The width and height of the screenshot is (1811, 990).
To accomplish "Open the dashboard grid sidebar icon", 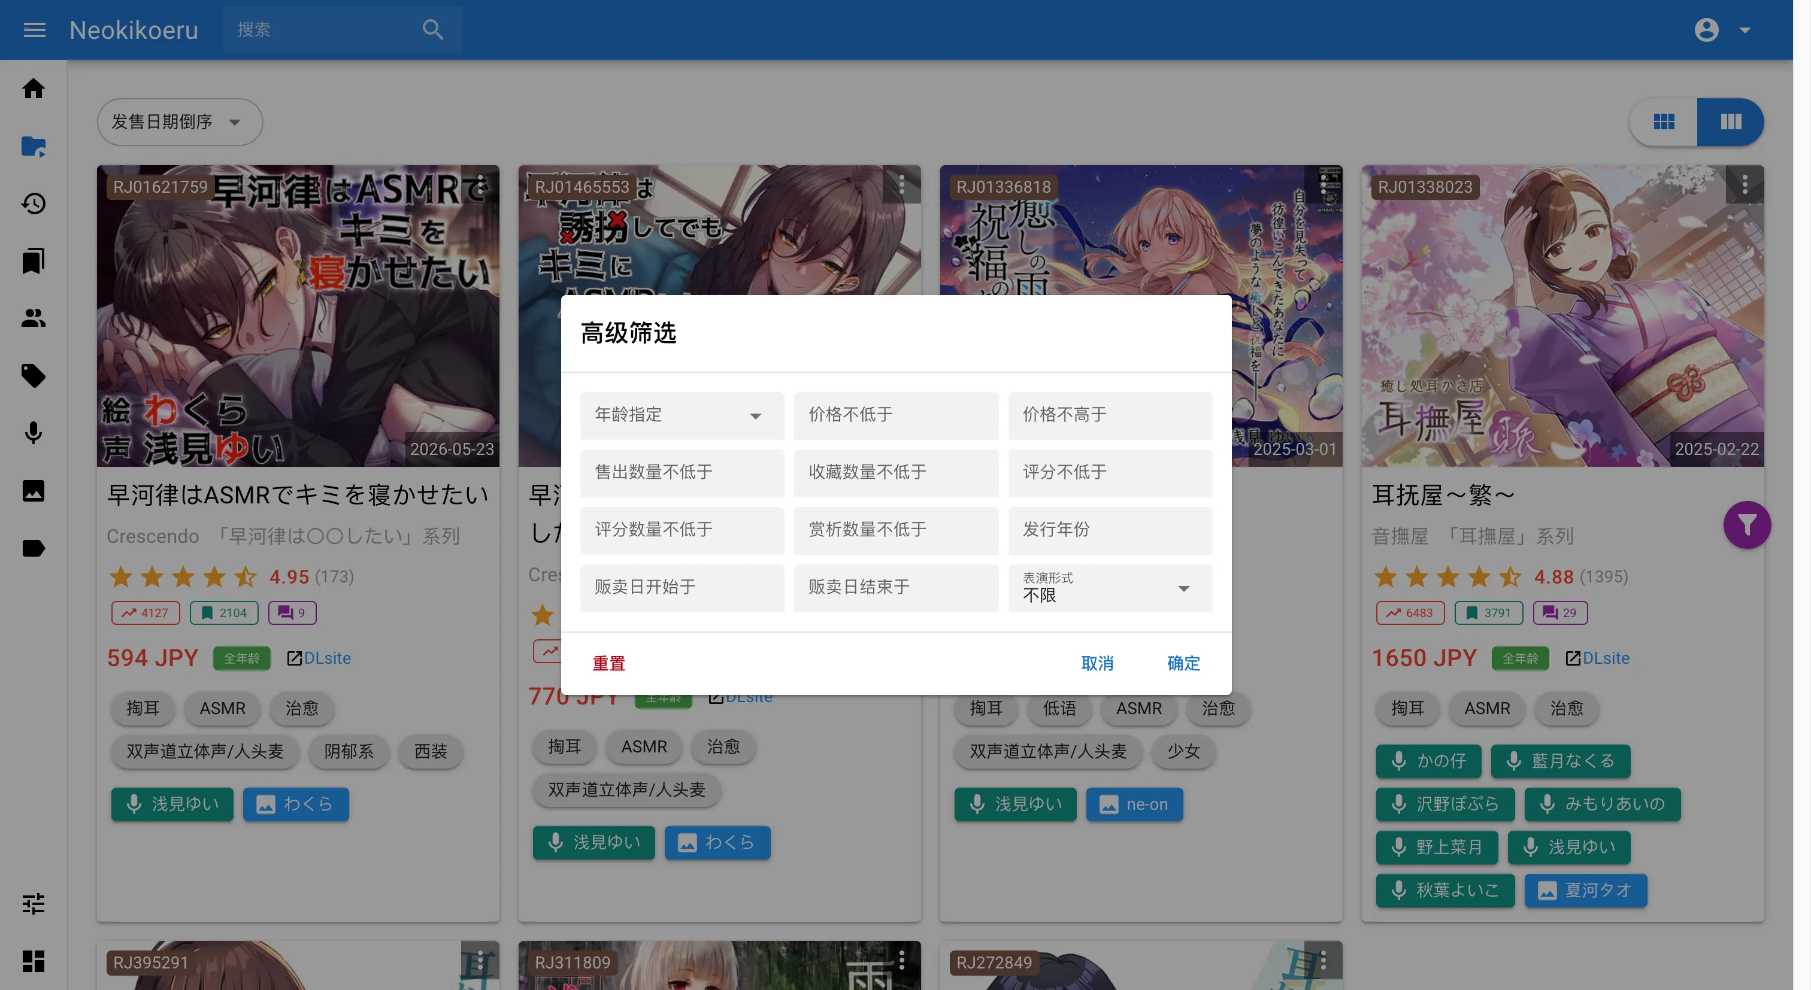I will 33,961.
